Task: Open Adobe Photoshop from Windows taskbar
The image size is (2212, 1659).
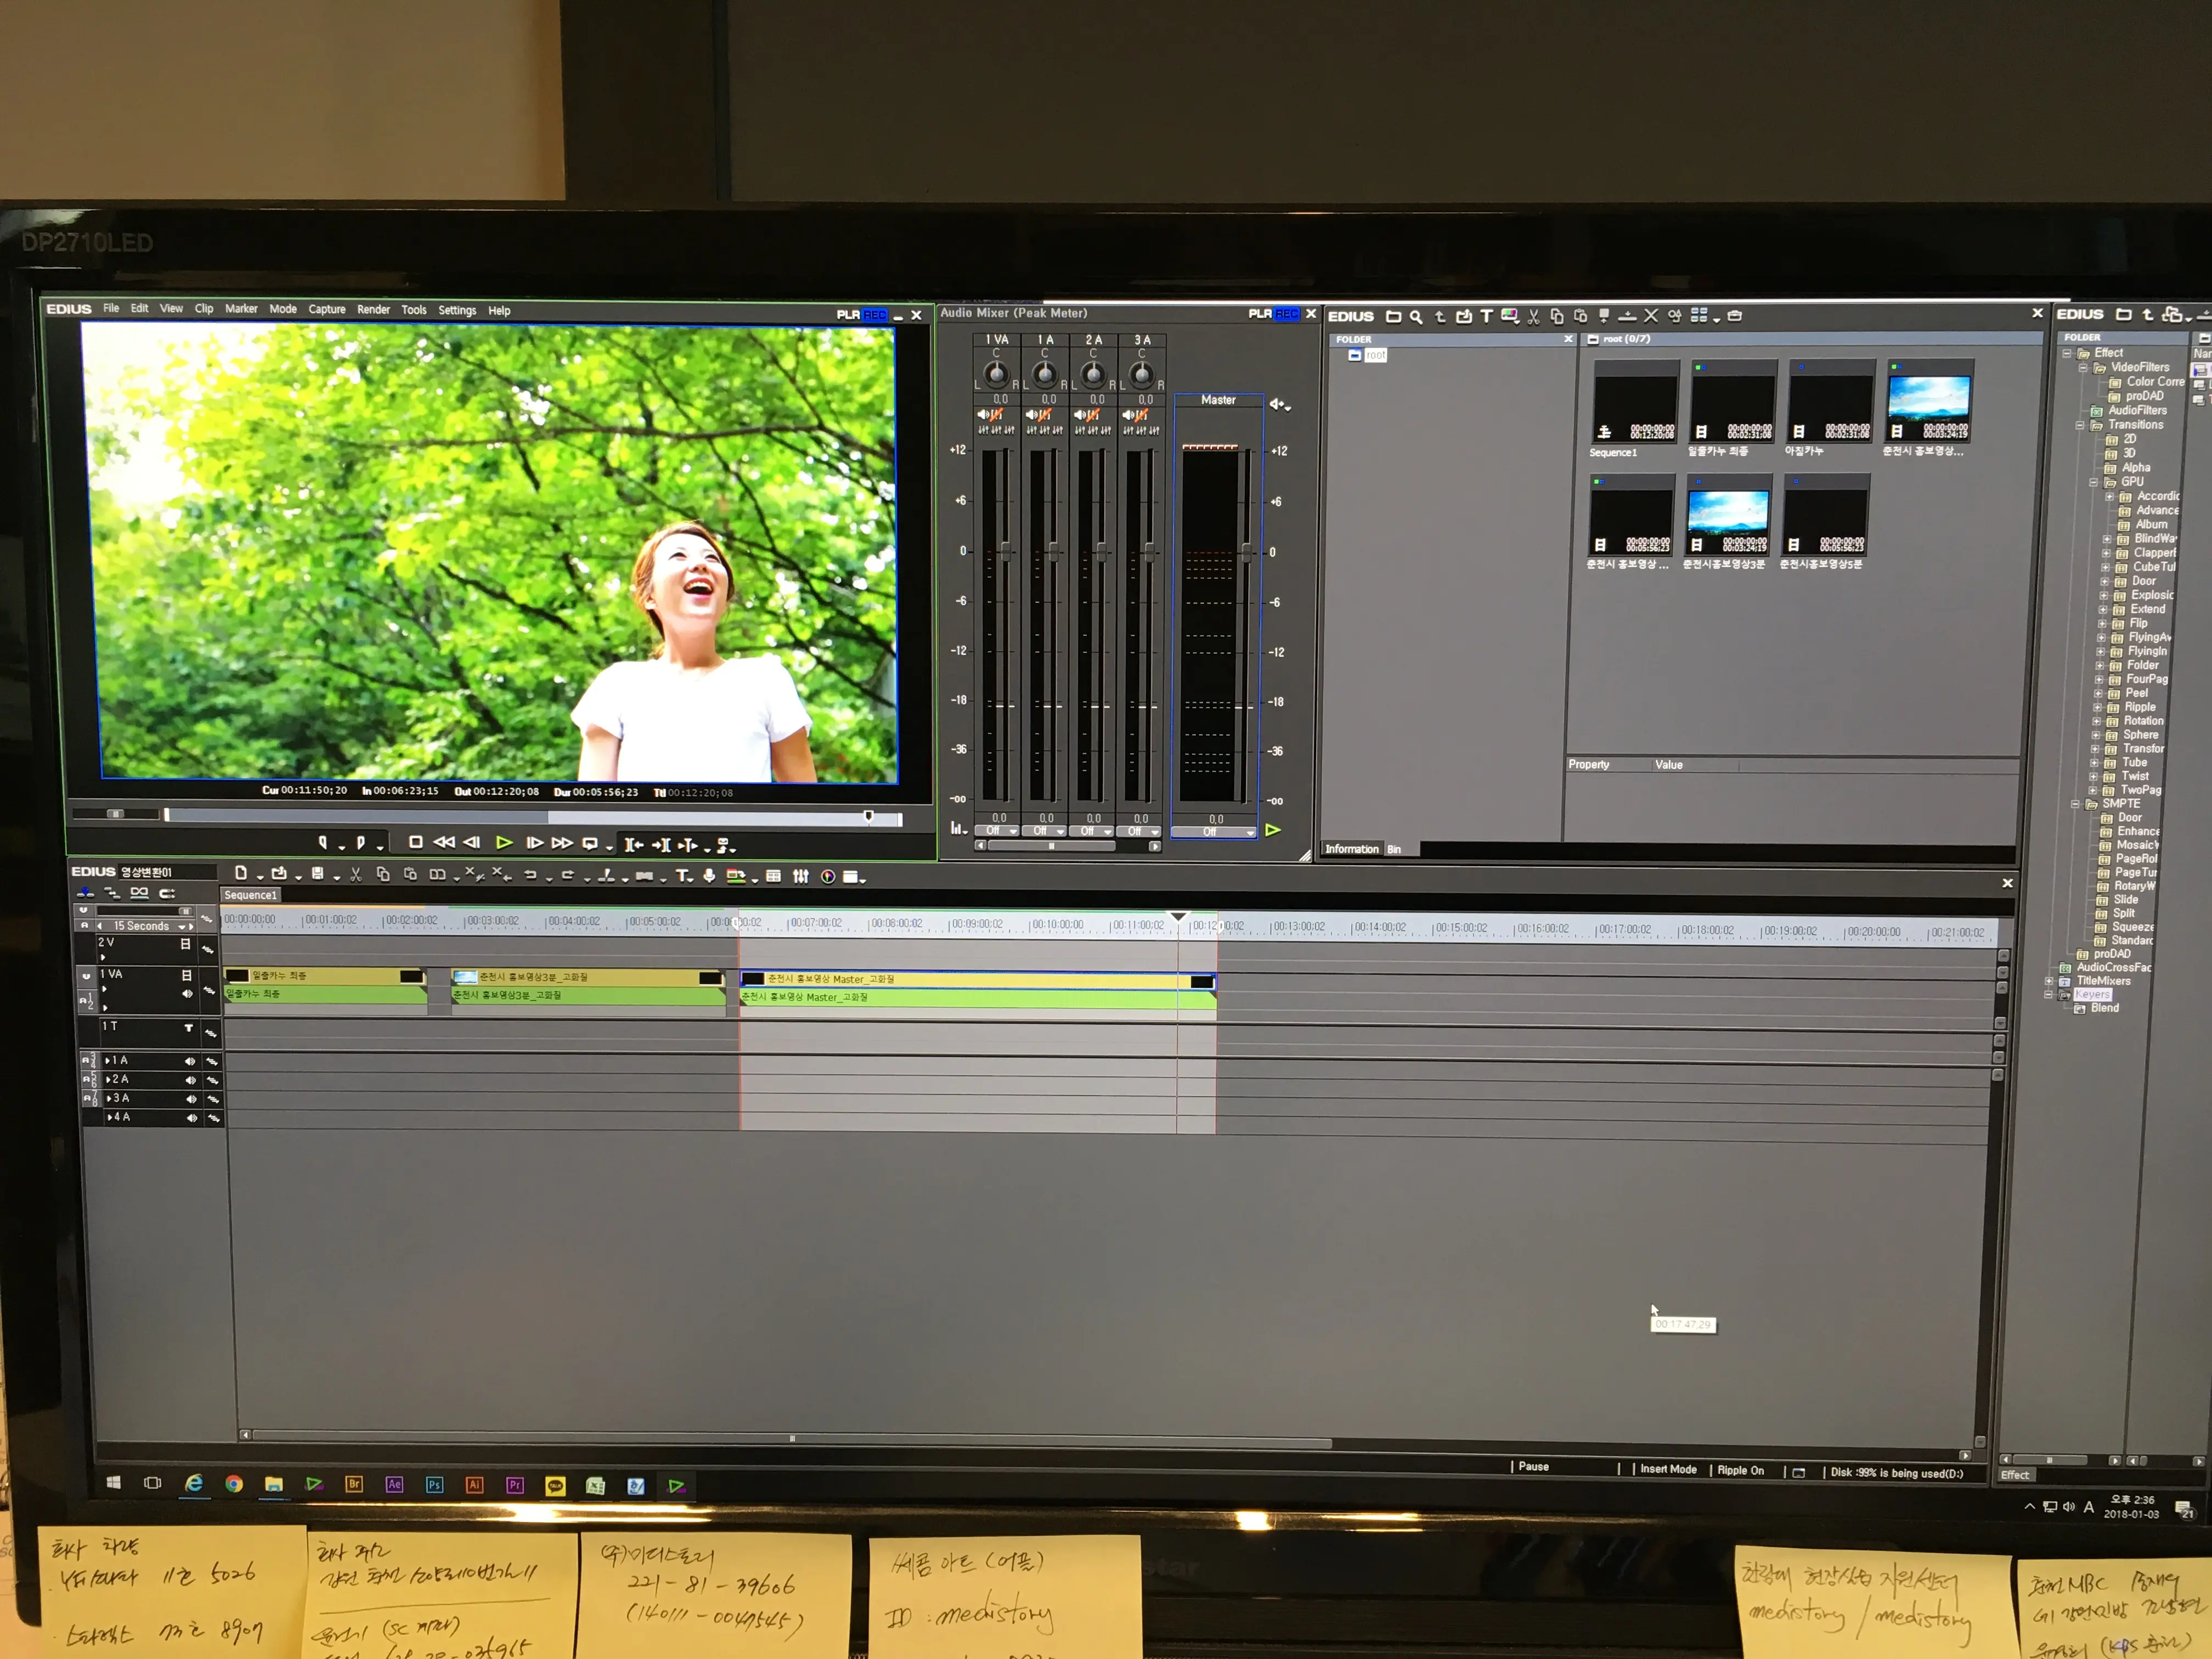Action: [x=434, y=1486]
